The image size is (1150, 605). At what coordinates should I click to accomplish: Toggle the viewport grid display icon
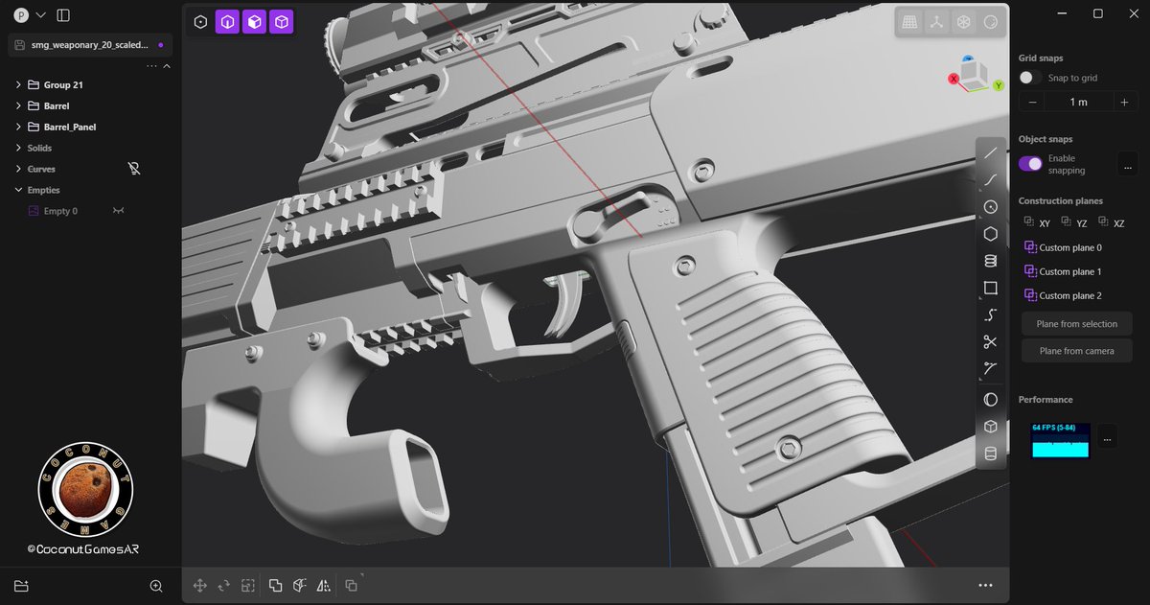[x=910, y=21]
